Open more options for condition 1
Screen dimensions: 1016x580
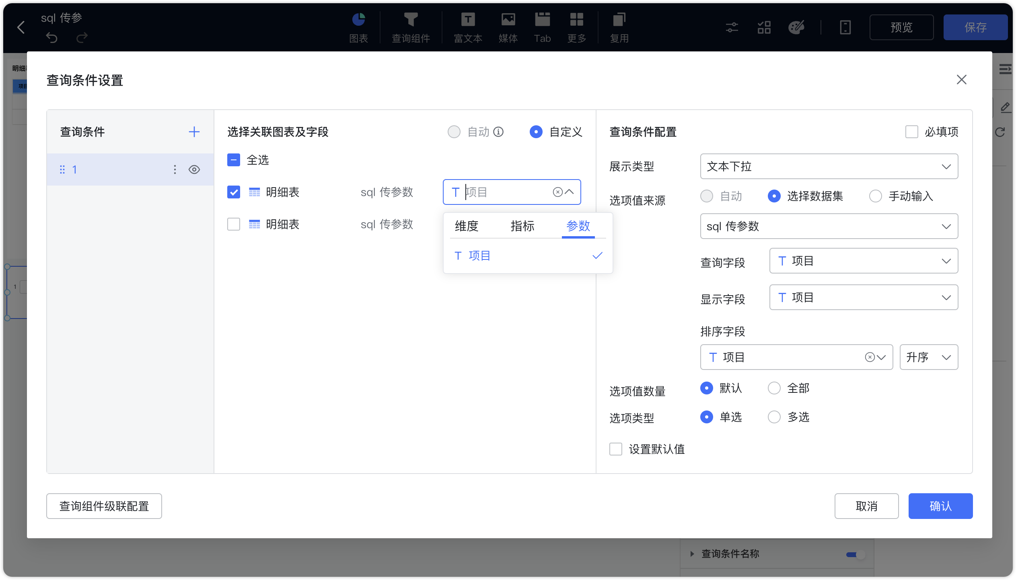(x=175, y=170)
